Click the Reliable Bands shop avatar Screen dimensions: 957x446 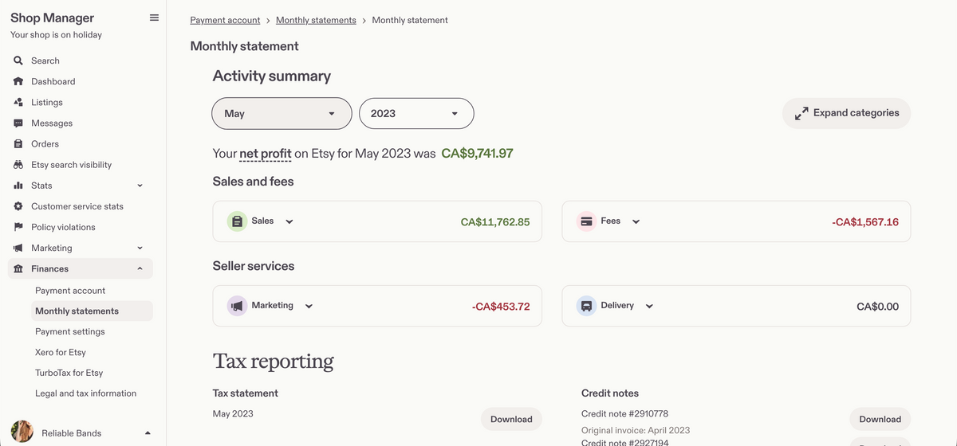pos(22,432)
